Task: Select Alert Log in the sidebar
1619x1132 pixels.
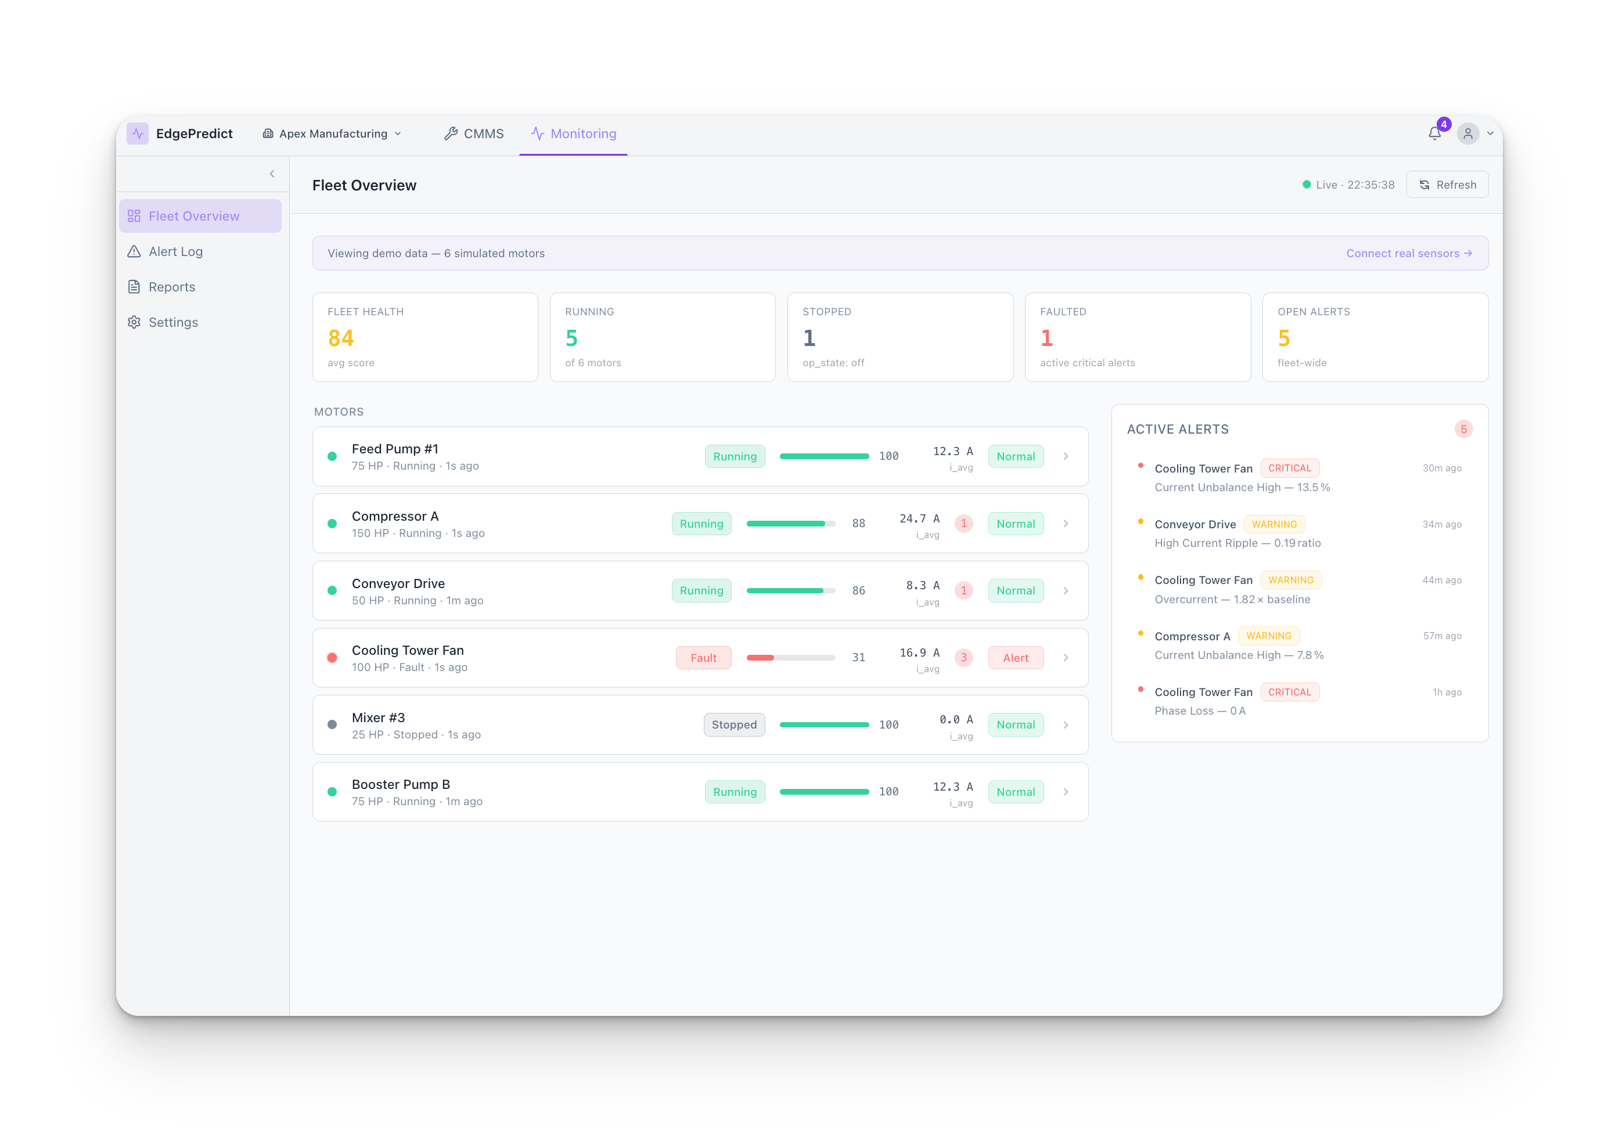Action: 177,251
